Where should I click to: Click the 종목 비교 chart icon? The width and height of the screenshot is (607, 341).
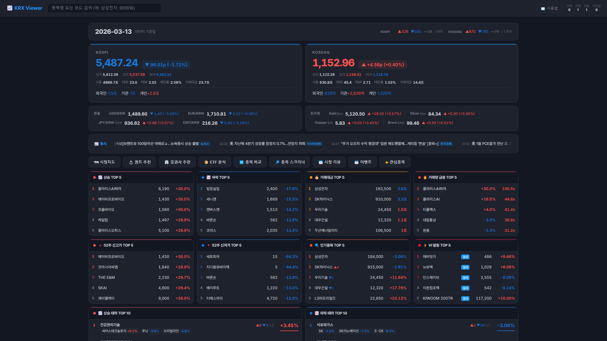pos(242,162)
